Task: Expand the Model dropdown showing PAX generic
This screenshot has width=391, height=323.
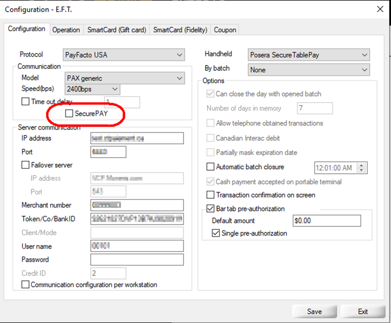Action: click(x=125, y=78)
